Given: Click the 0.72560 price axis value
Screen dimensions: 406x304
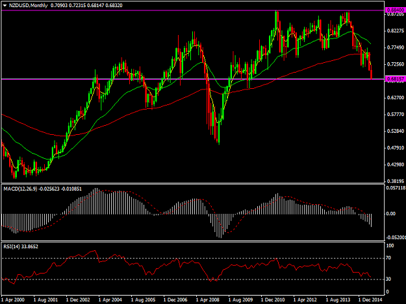Looking at the screenshot, I should click(x=396, y=64).
